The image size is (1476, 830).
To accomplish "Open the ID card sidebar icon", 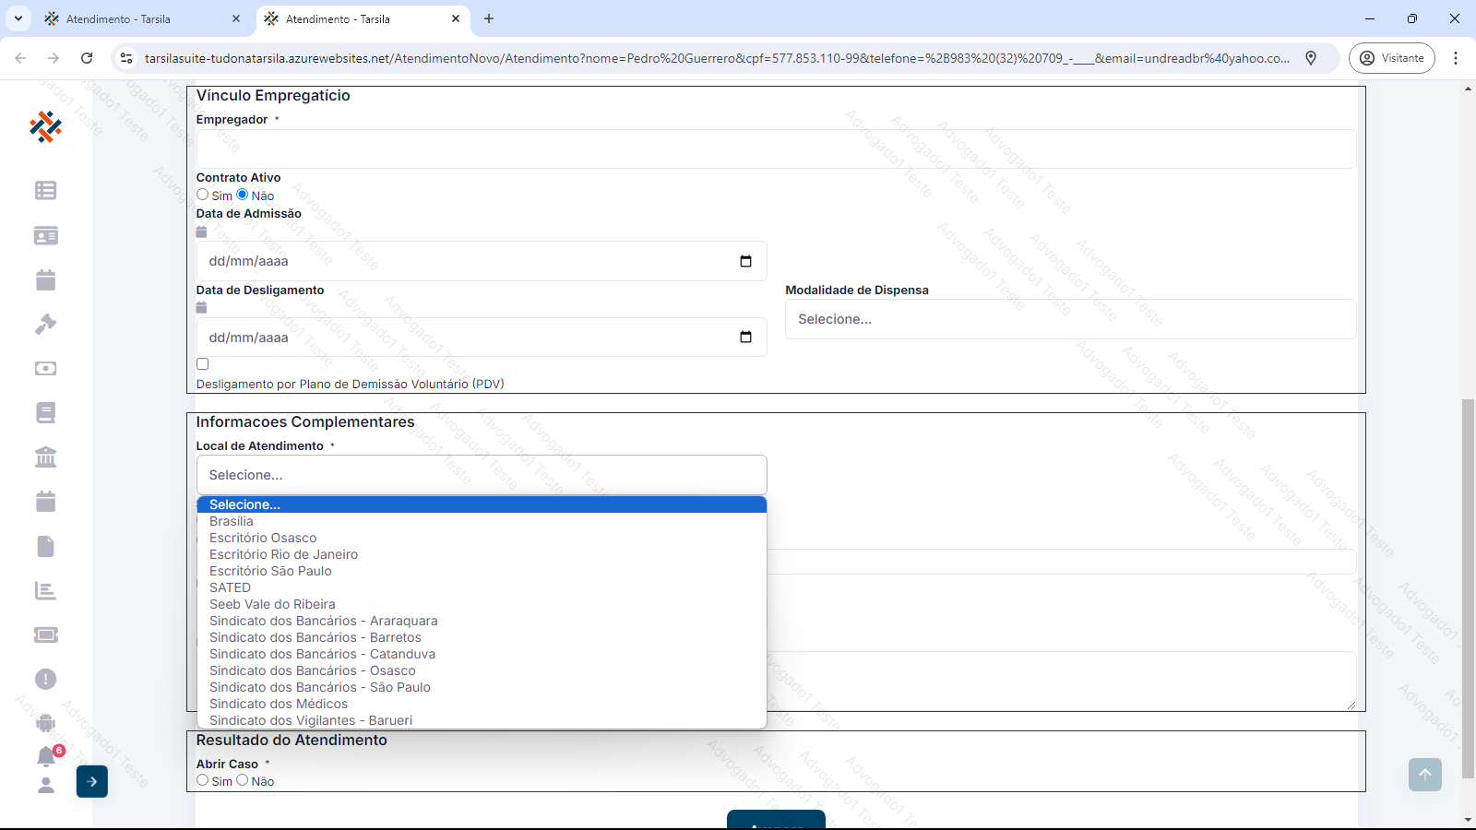I will (45, 236).
